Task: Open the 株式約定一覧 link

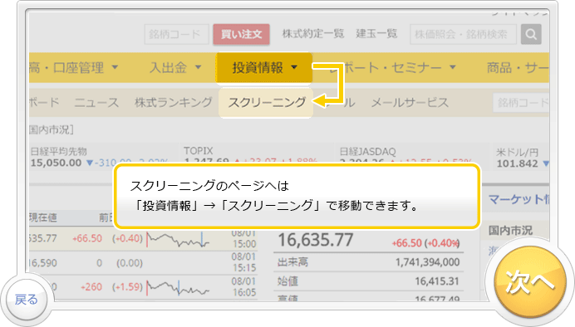Action: point(312,34)
